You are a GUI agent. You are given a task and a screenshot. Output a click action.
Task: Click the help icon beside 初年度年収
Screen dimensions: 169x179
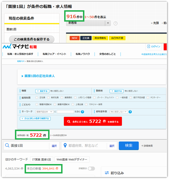coord(130,112)
